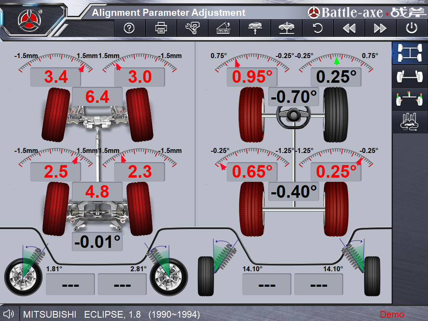Open the wrench adjustment help tool
Image resolution: width=428 pixels, height=321 pixels.
pyautogui.click(x=192, y=28)
